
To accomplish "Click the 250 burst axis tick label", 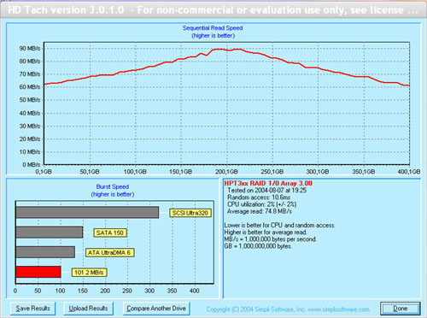I will (x=127, y=291).
